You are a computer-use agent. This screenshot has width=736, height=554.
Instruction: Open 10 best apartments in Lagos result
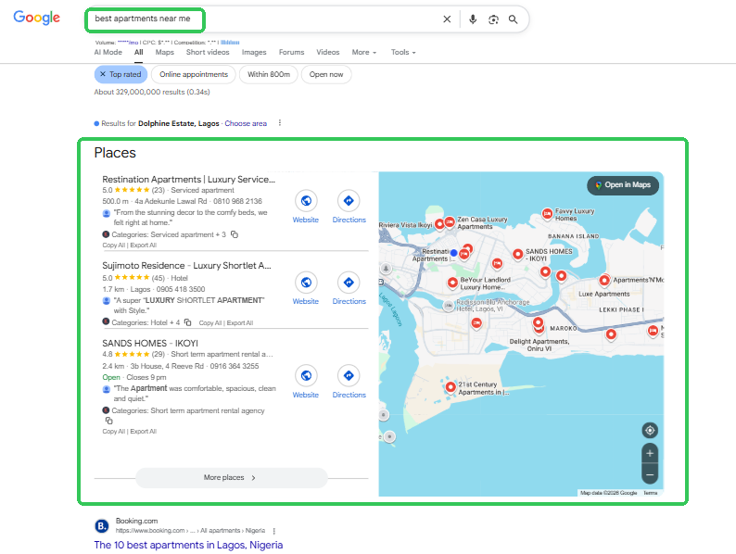(188, 545)
